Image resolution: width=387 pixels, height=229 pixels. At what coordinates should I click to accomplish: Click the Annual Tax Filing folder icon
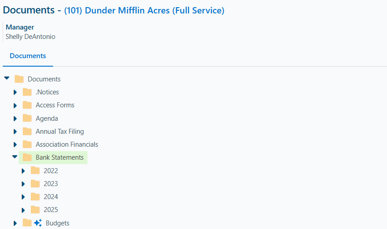27,131
